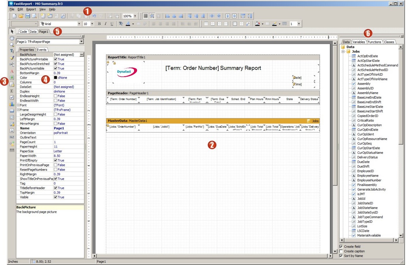Toggle the Show grid toolbar icon
413x265 pixels.
pos(146,16)
